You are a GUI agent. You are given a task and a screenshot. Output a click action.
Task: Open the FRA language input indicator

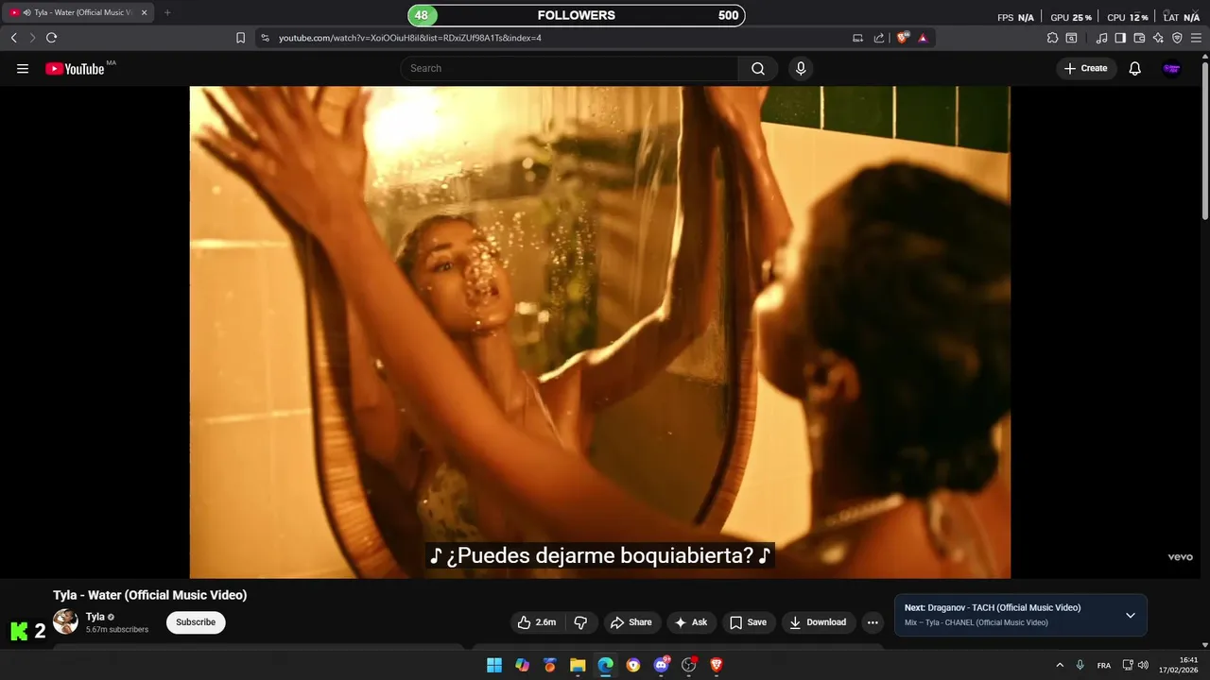point(1104,665)
